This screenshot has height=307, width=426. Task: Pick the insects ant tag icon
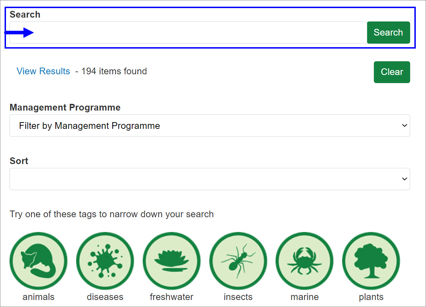coord(238,261)
